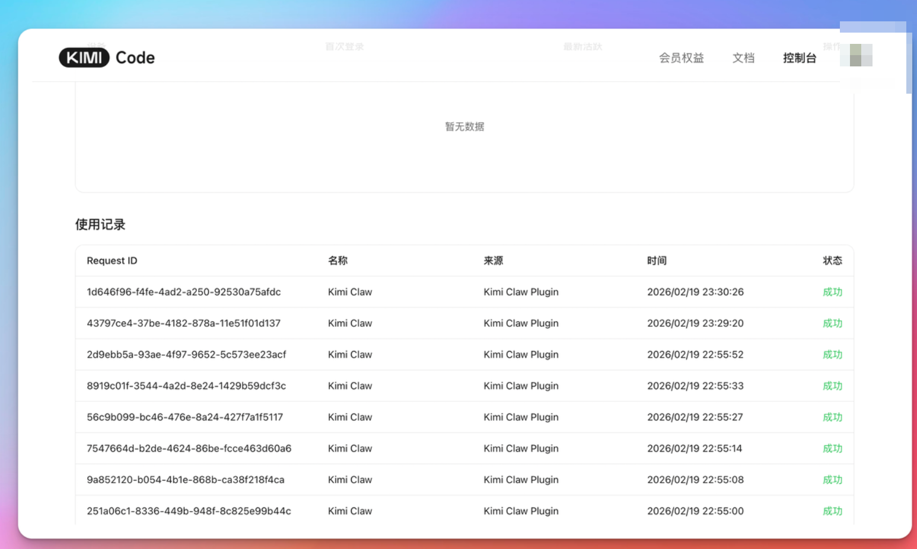
Task: Click 成功 status in the 22:55:27 row
Action: pyautogui.click(x=832, y=417)
